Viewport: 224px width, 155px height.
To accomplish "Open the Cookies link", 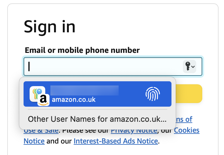I will [x=187, y=130].
